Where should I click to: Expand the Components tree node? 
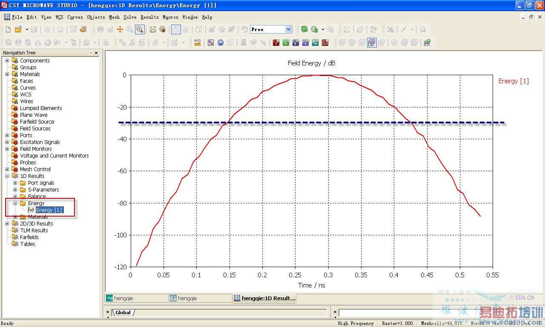[x=7, y=60]
